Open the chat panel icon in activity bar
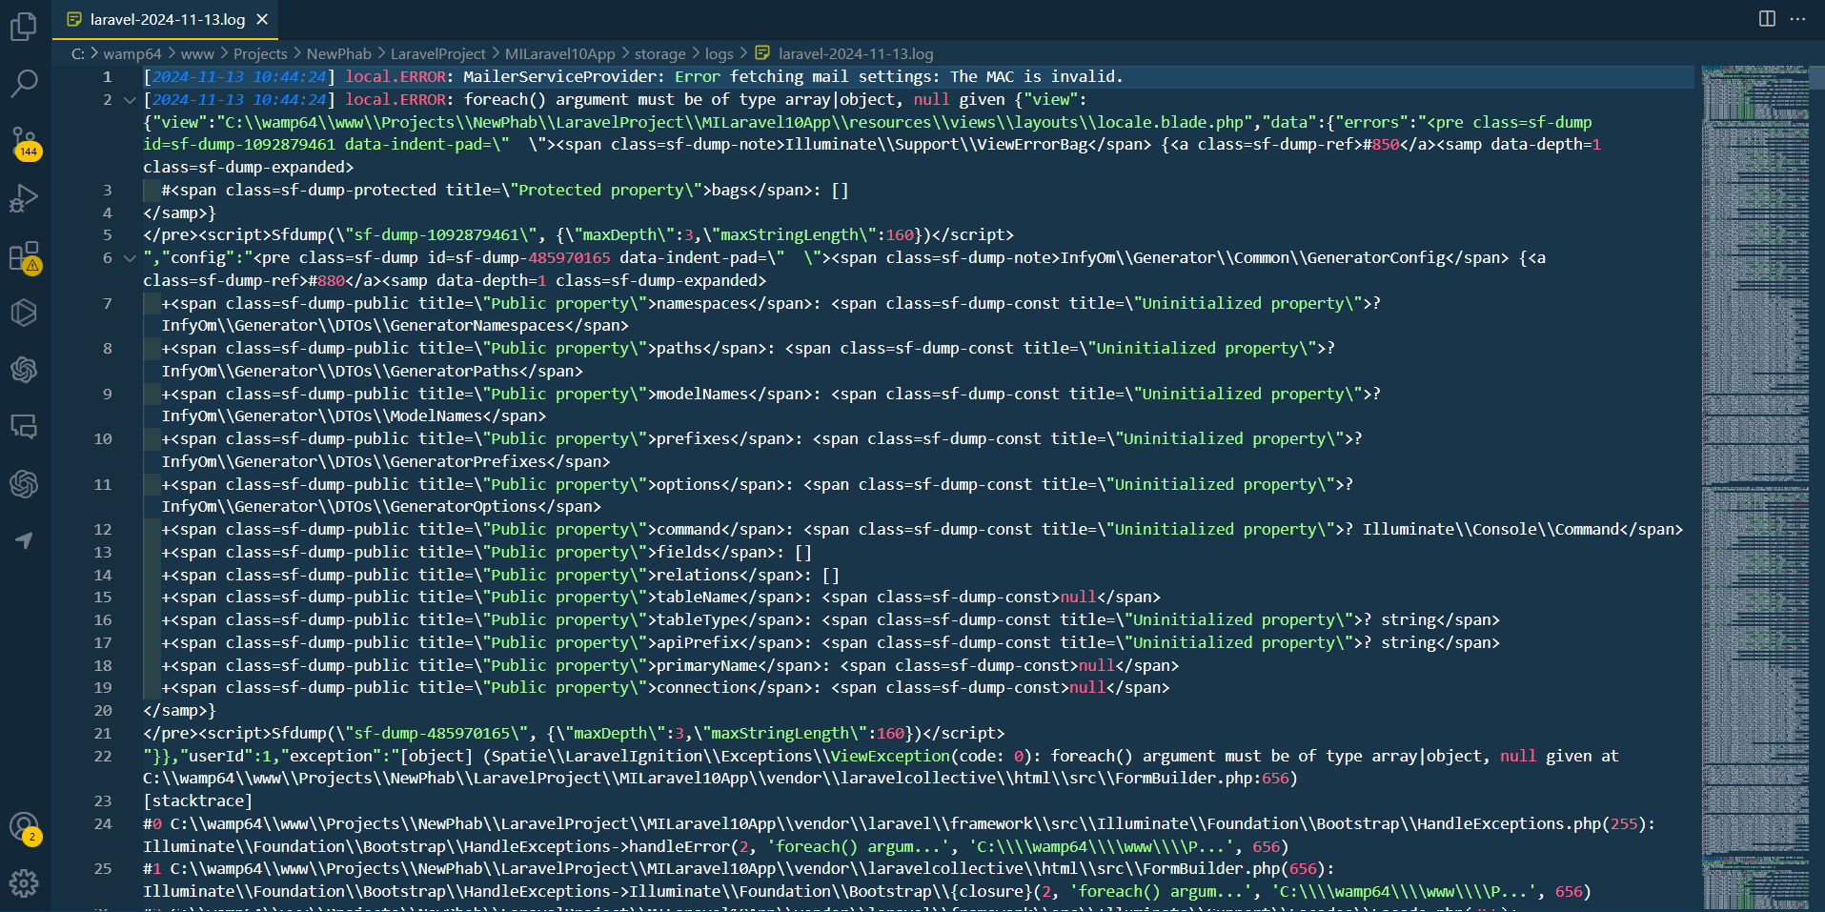The image size is (1825, 912). (x=24, y=427)
